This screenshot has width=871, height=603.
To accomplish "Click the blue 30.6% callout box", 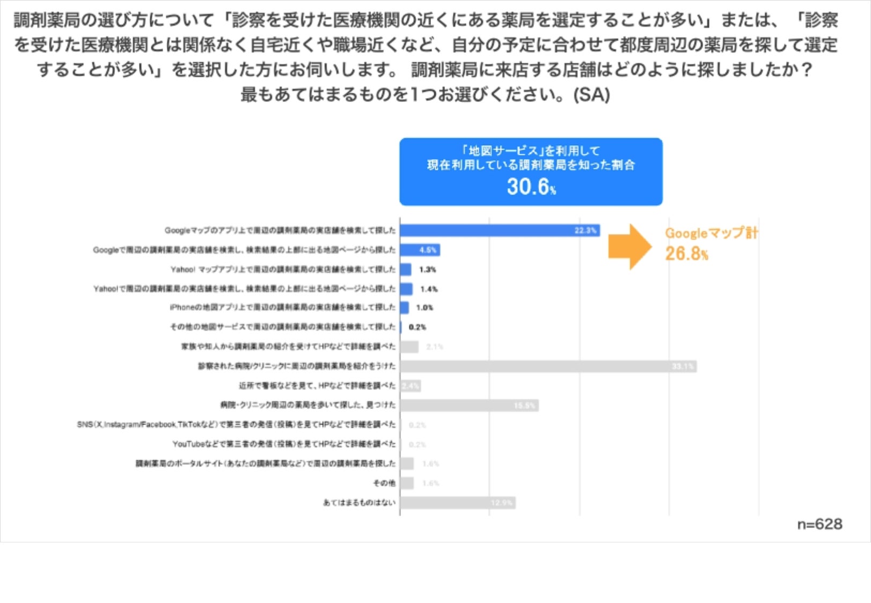I will click(531, 172).
